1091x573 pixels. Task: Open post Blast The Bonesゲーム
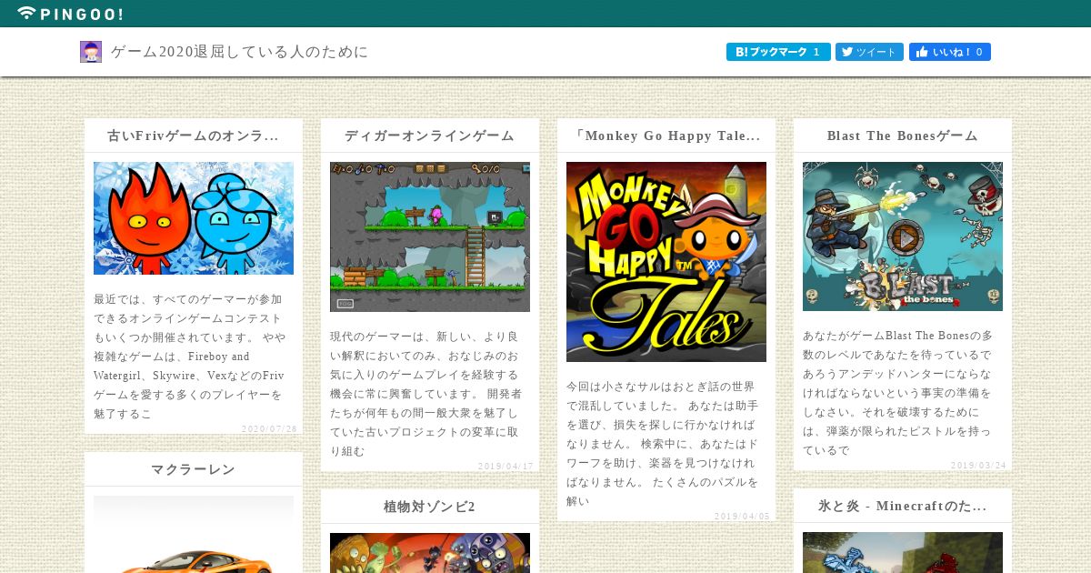903,136
